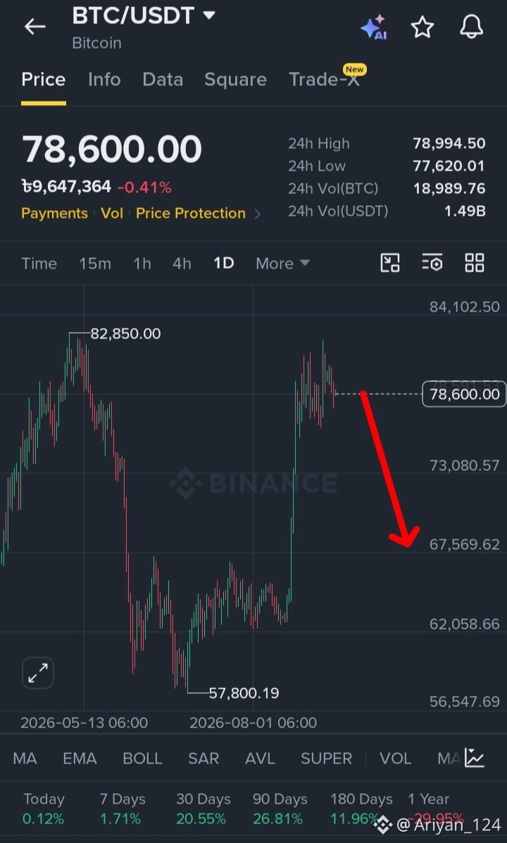Viewport: 507px width, 843px height.
Task: Enable the EMA indicator
Action: pyautogui.click(x=80, y=758)
